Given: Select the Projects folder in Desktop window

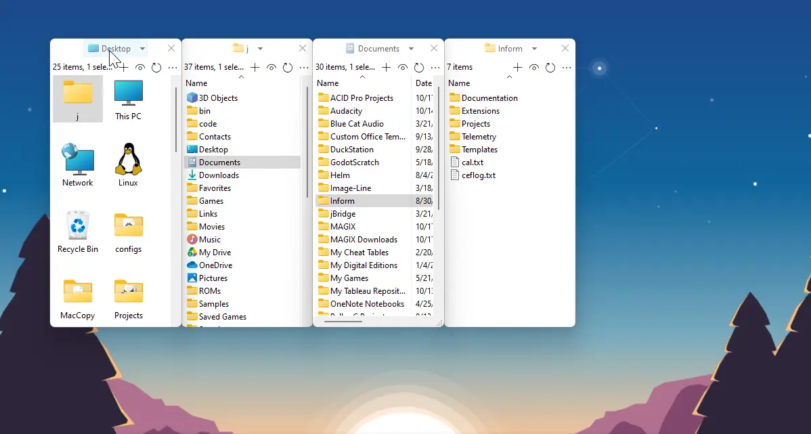Looking at the screenshot, I should point(128,299).
